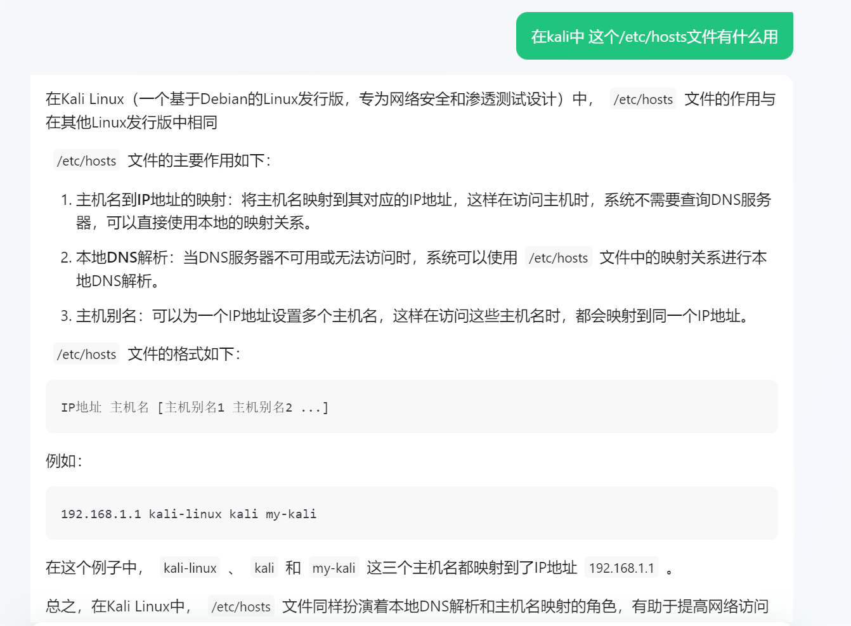Click the /etc/hosts tag in the 总之 summary line
This screenshot has width=851, height=626.
pos(241,606)
